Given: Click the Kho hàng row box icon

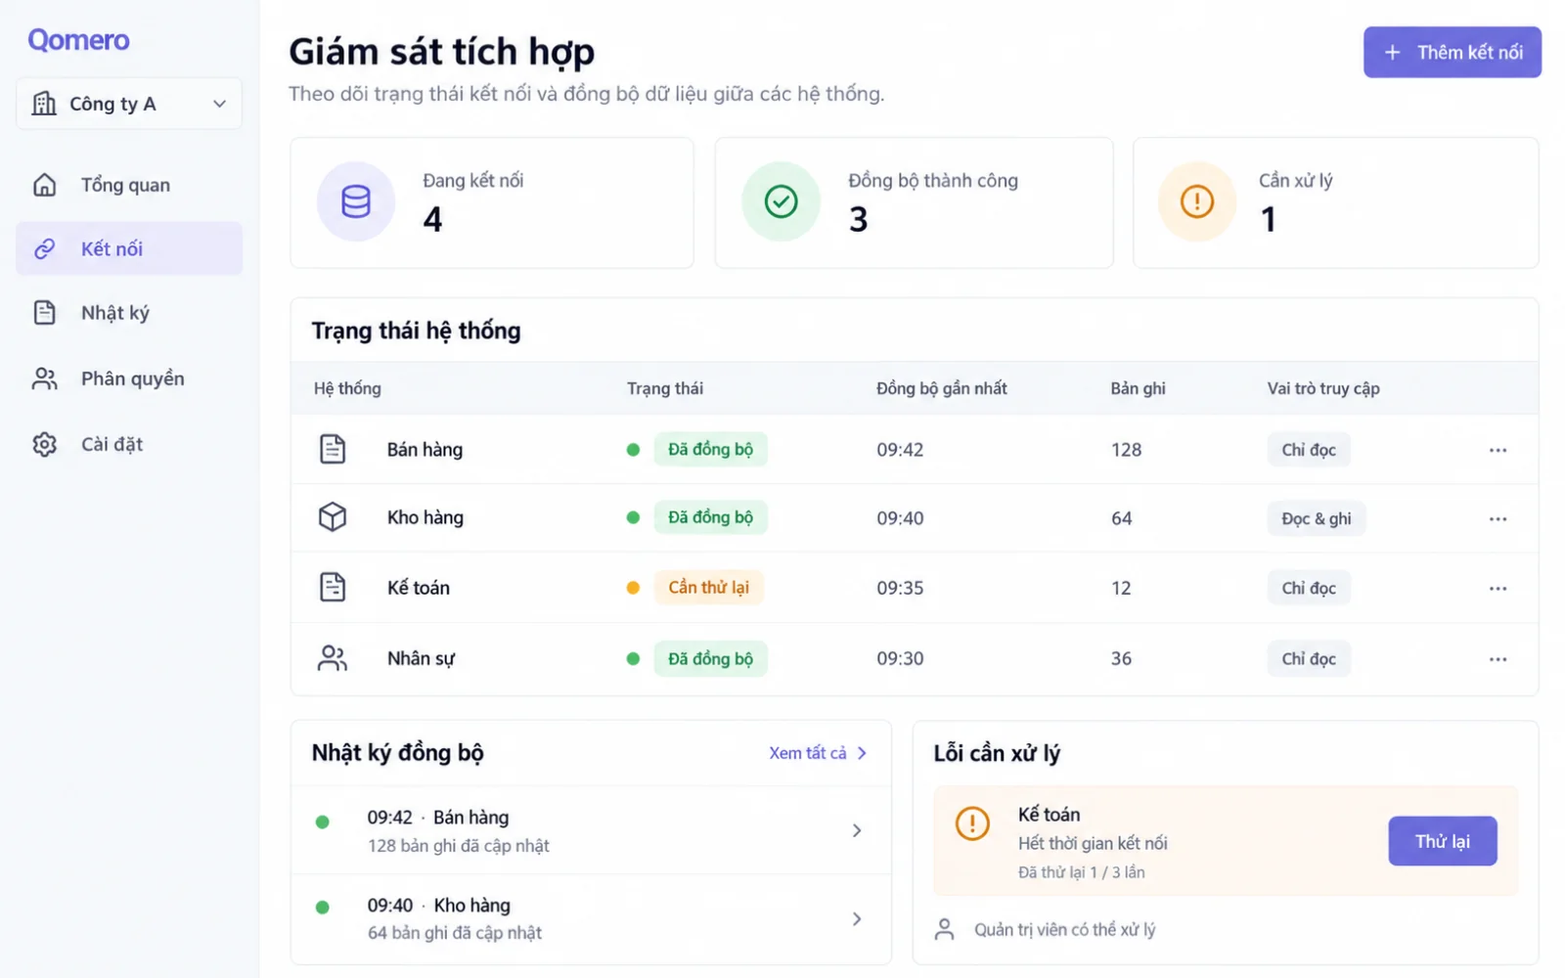Looking at the screenshot, I should point(333,517).
